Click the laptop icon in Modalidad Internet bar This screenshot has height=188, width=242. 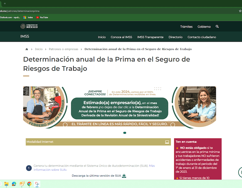(167, 142)
